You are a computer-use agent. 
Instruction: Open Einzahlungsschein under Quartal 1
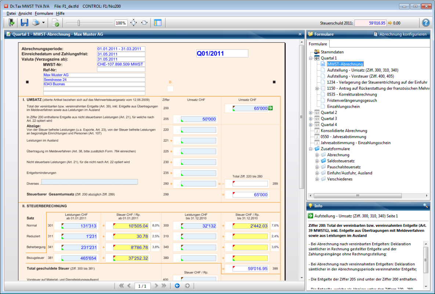click(x=344, y=107)
